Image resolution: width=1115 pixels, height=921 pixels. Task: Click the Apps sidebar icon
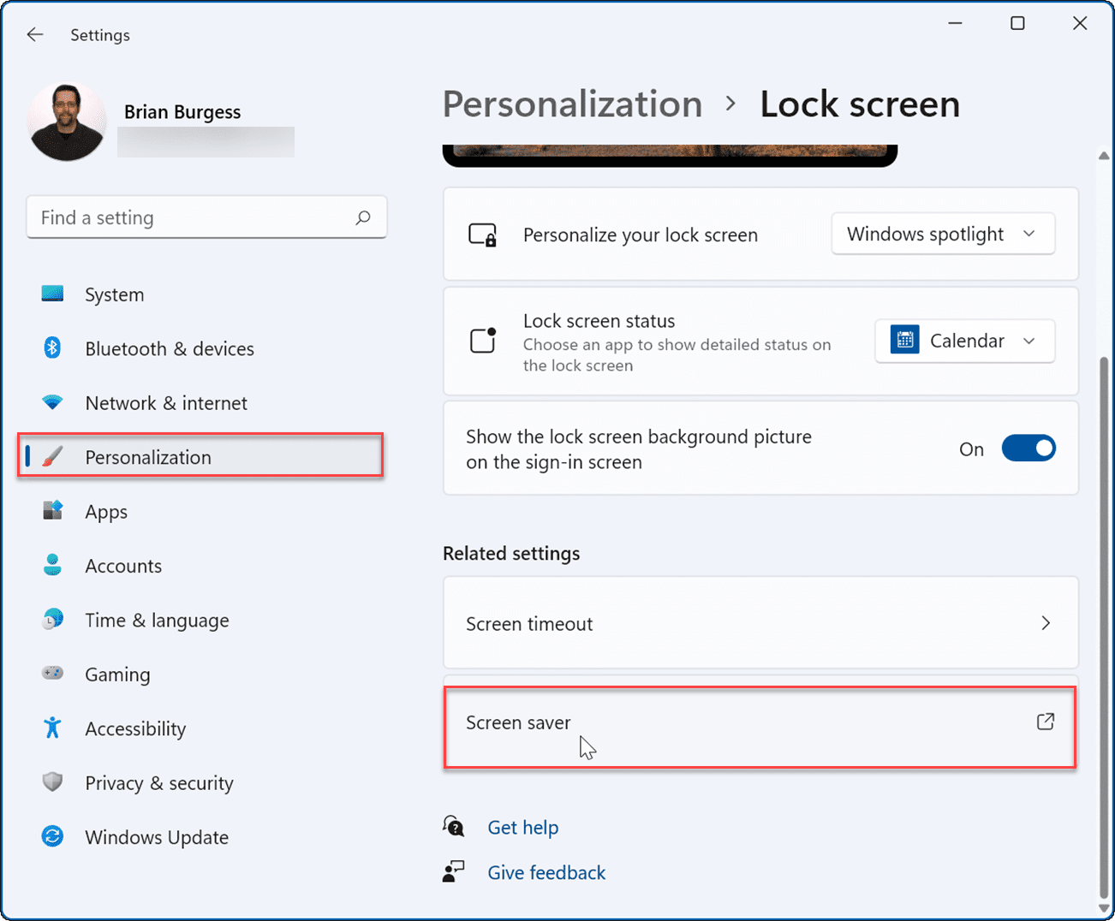click(x=52, y=511)
